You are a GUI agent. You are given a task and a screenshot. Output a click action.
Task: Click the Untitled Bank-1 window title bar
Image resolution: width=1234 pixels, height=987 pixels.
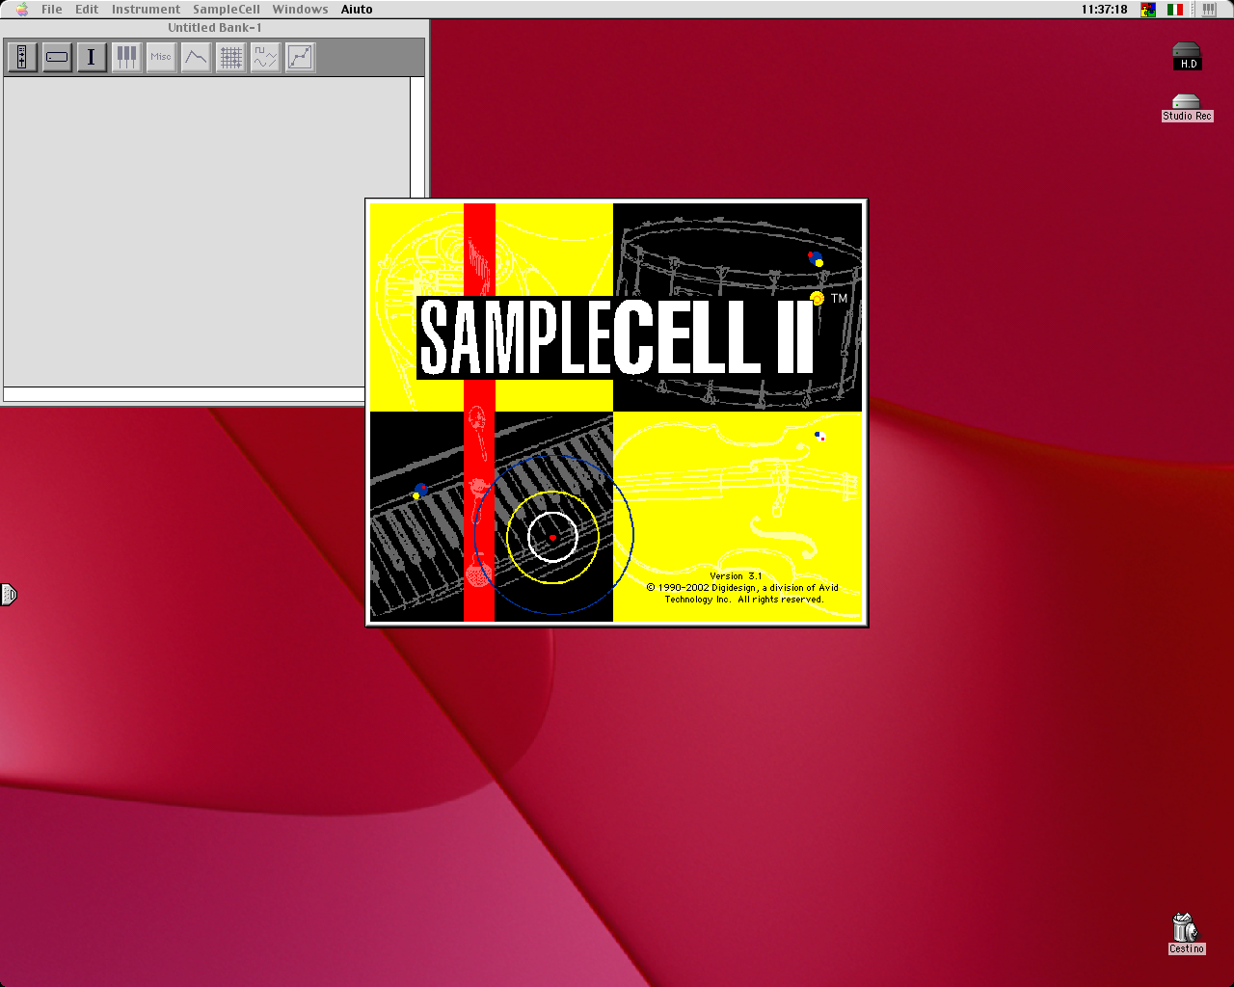click(214, 27)
